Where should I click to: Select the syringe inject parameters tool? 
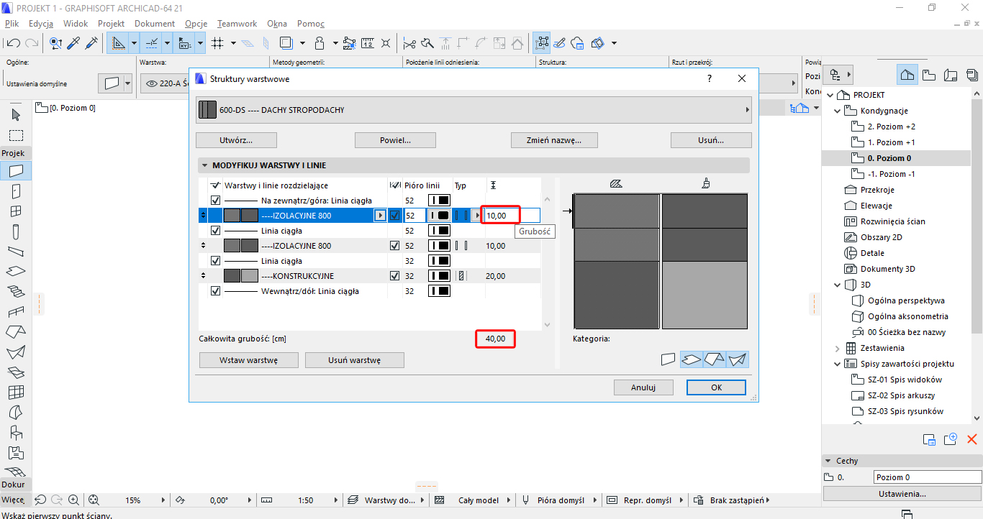[x=91, y=43]
